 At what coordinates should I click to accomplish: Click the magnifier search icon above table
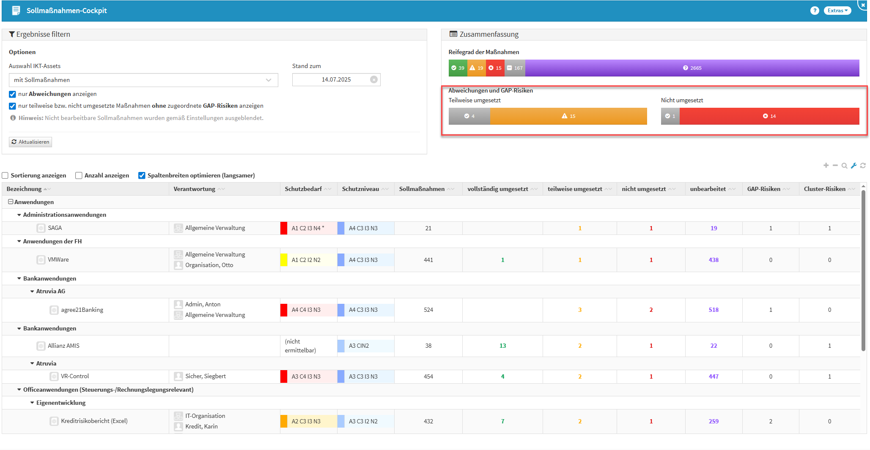tap(844, 166)
